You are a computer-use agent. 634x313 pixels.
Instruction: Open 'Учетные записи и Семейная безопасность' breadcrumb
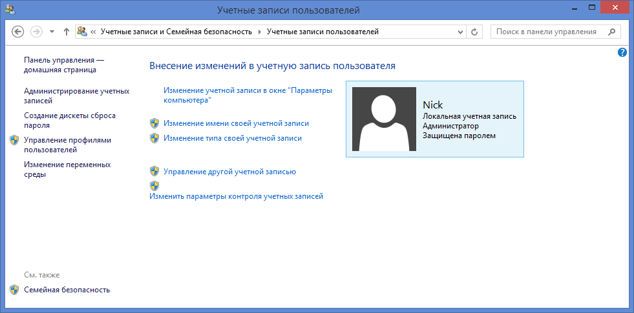tap(176, 32)
